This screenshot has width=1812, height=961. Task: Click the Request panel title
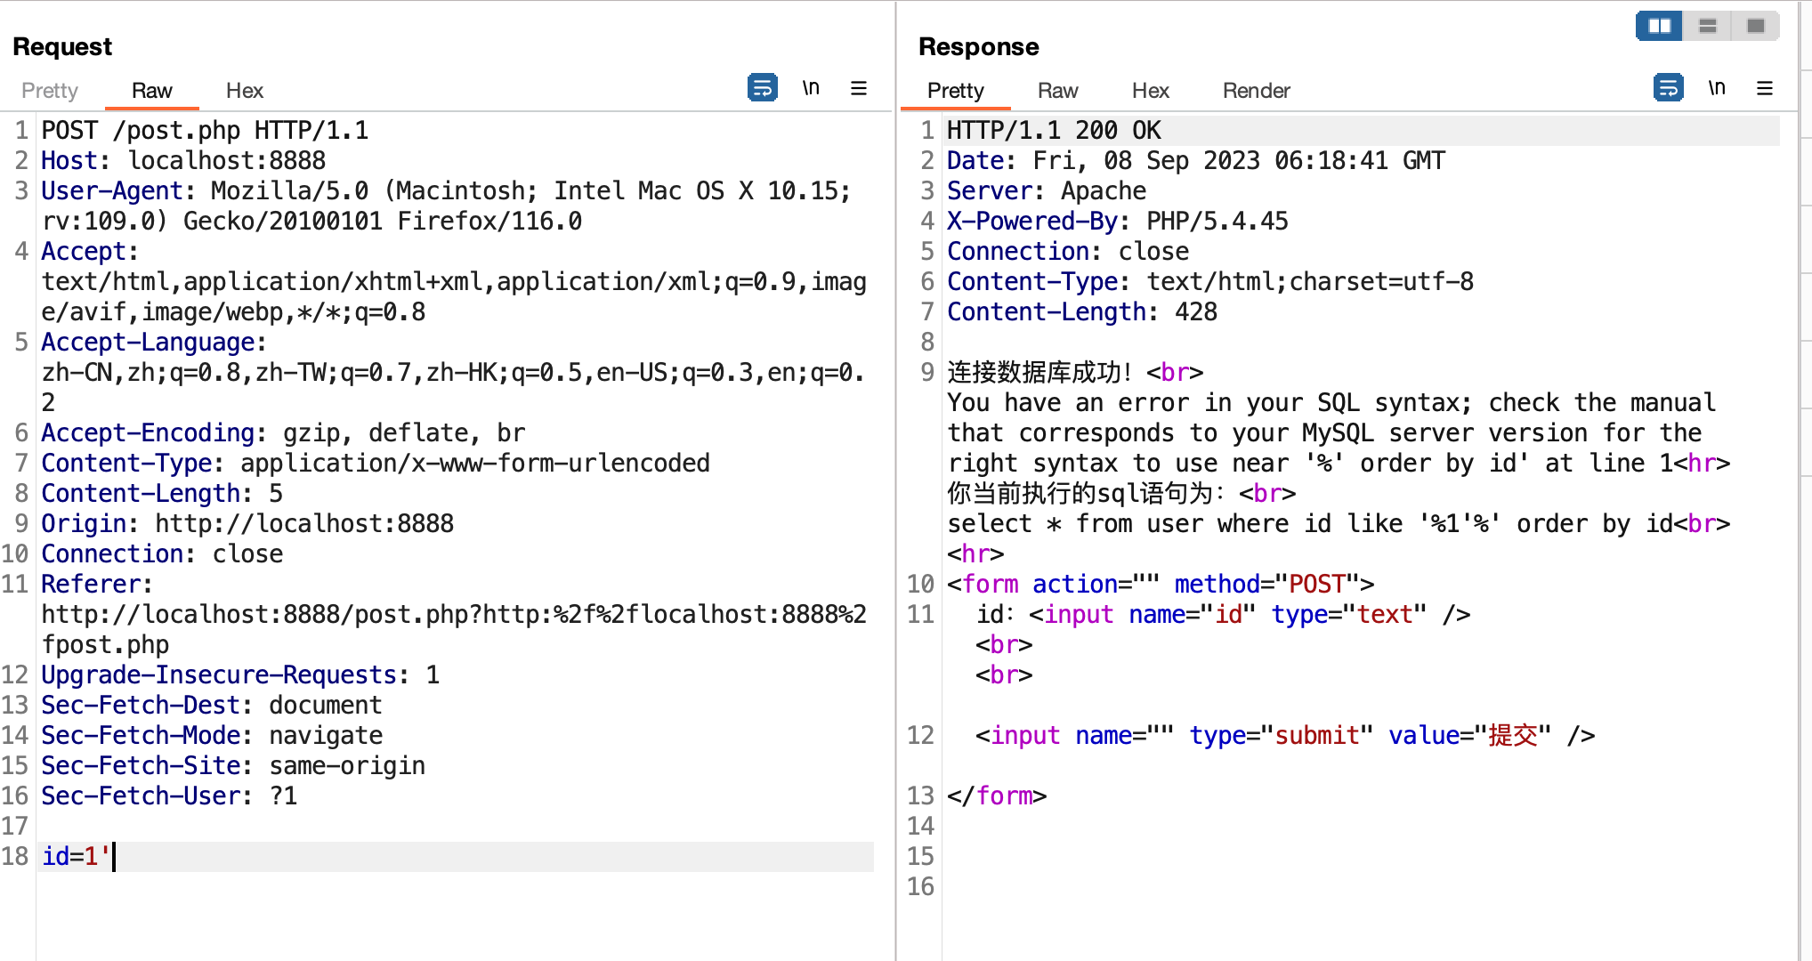(62, 46)
